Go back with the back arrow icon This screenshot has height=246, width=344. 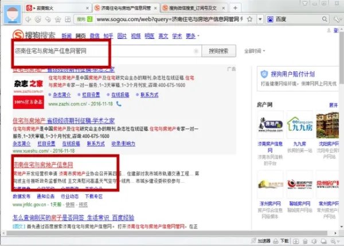coord(28,19)
